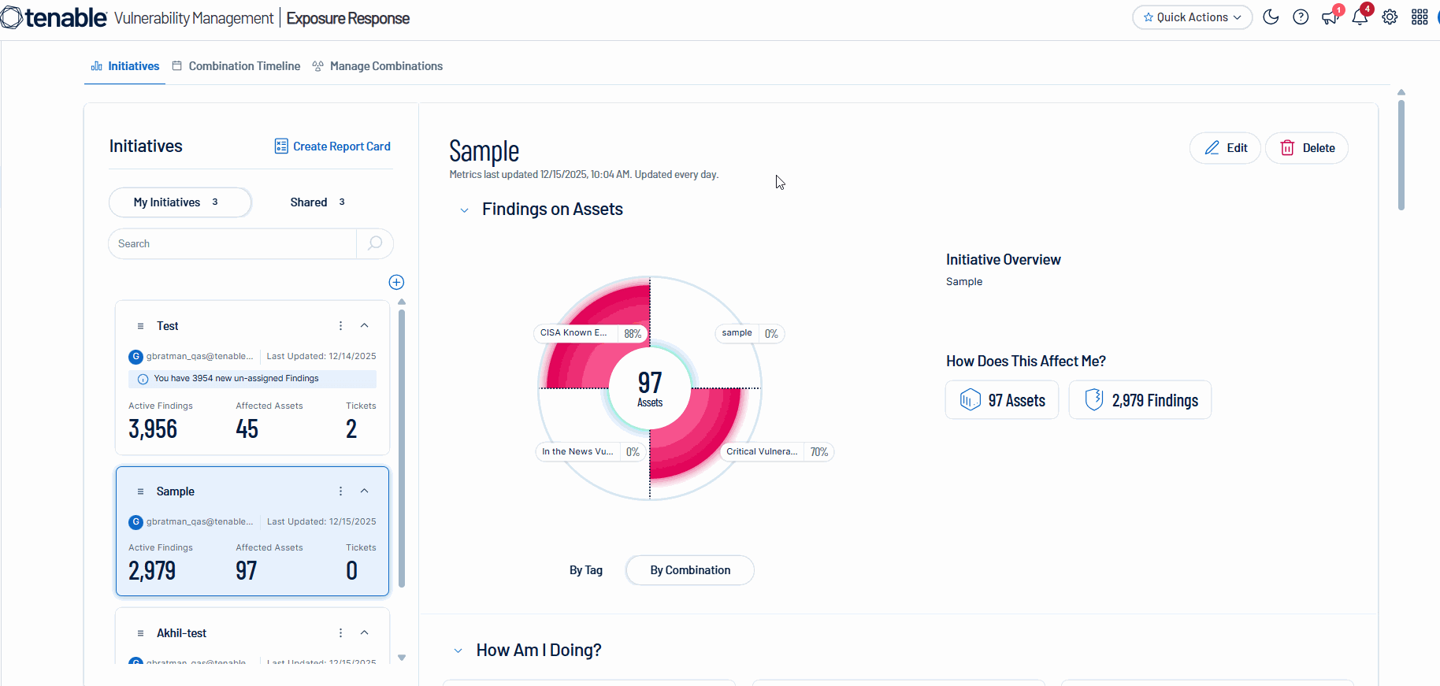Open the apps grid launcher
This screenshot has height=686, width=1440.
tap(1420, 17)
